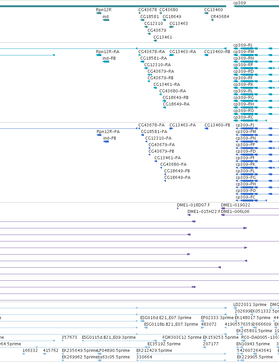Select transcript cp309-RM

(x=256, y=55)
